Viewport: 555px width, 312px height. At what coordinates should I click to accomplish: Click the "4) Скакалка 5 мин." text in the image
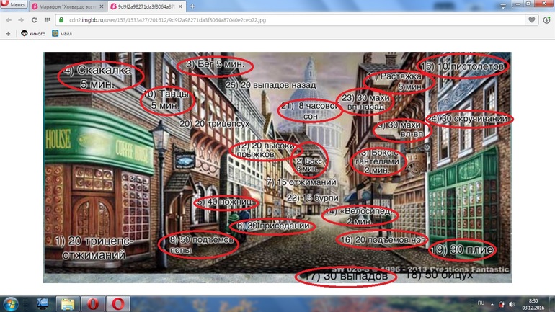(97, 76)
